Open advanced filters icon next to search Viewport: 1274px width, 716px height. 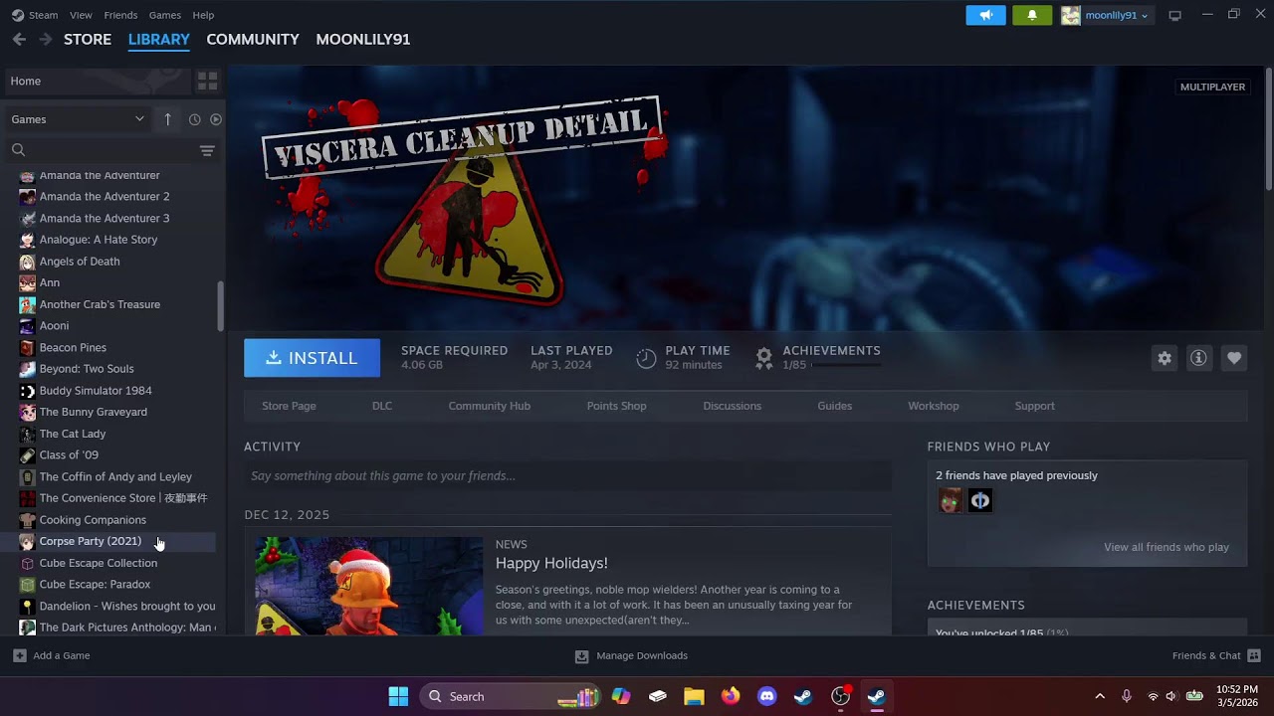click(207, 150)
